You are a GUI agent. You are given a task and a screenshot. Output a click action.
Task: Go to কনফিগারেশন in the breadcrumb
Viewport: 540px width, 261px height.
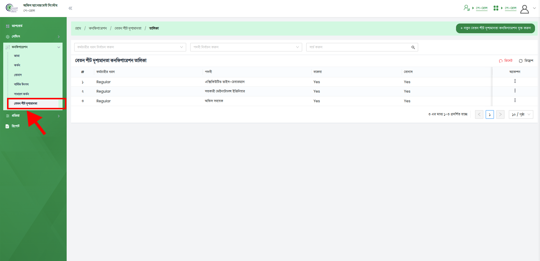coord(98,28)
